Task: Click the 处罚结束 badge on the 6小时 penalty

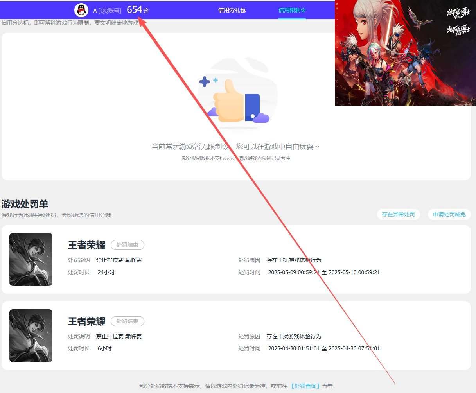Action: pyautogui.click(x=128, y=321)
